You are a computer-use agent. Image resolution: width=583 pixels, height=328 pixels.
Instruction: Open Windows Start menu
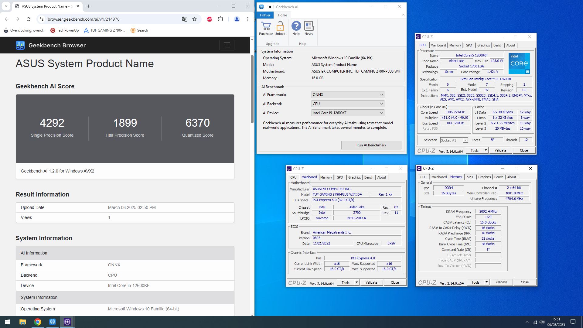pyautogui.click(x=7, y=322)
